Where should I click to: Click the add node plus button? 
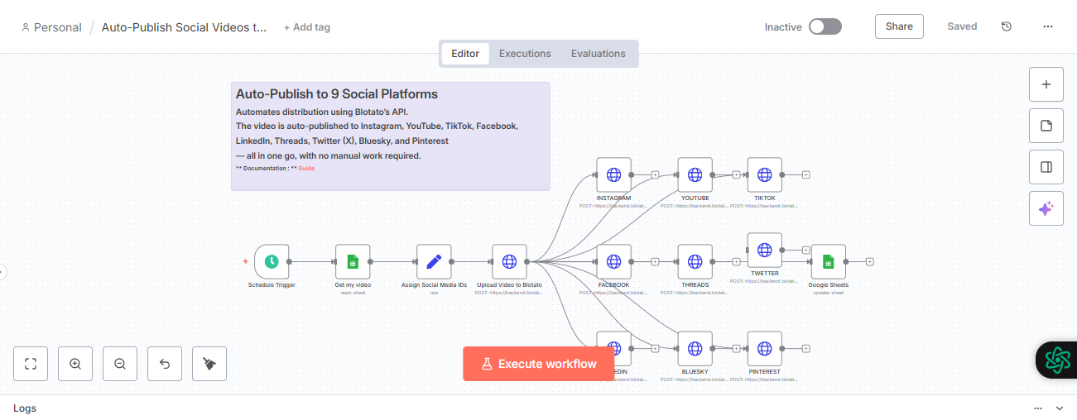point(1046,84)
